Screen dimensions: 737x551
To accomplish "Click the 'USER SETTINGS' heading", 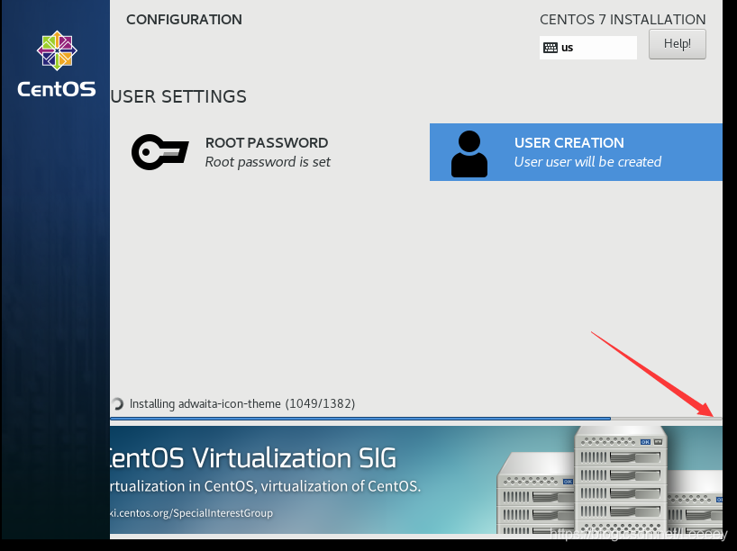I will coord(178,96).
